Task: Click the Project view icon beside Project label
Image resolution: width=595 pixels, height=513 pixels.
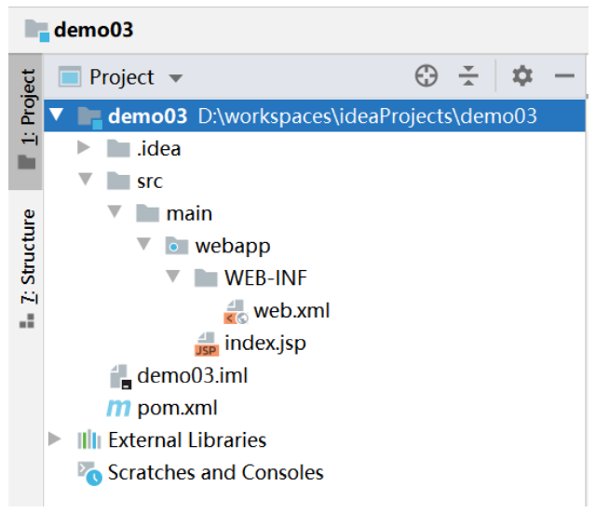Action: [x=70, y=77]
